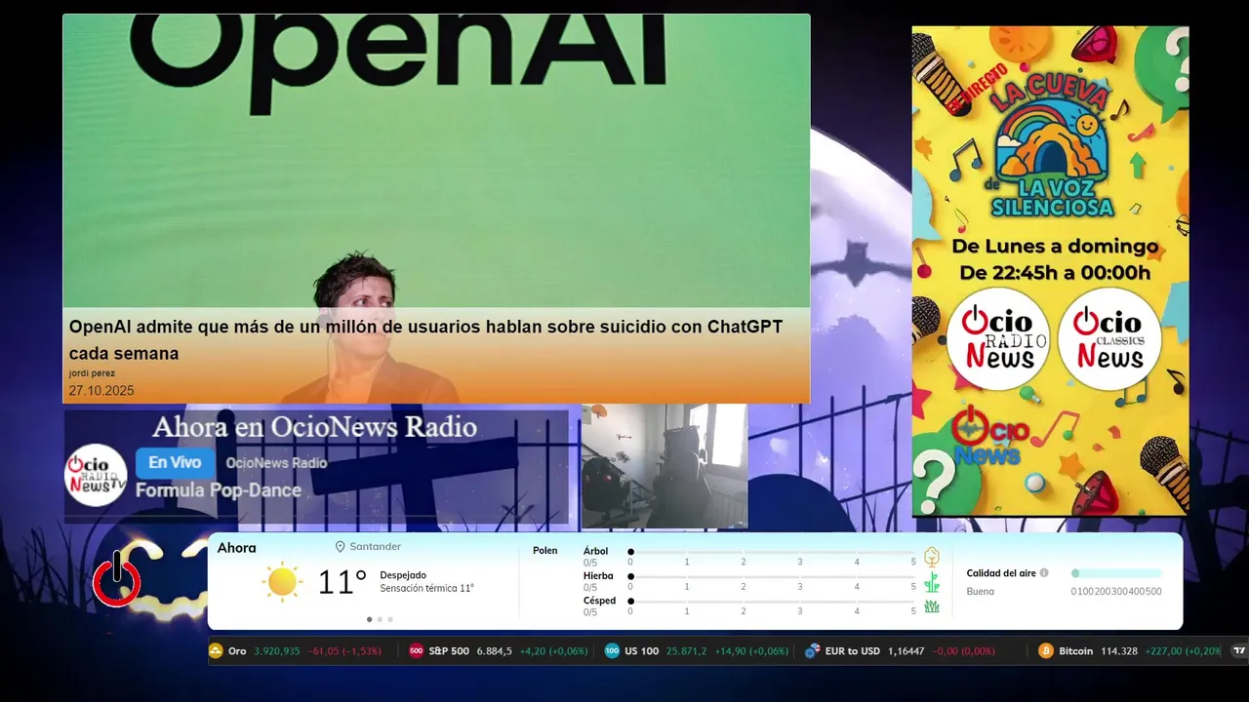This screenshot has width=1249, height=702.
Task: Click the red power logo at bottom left
Action: 117,579
